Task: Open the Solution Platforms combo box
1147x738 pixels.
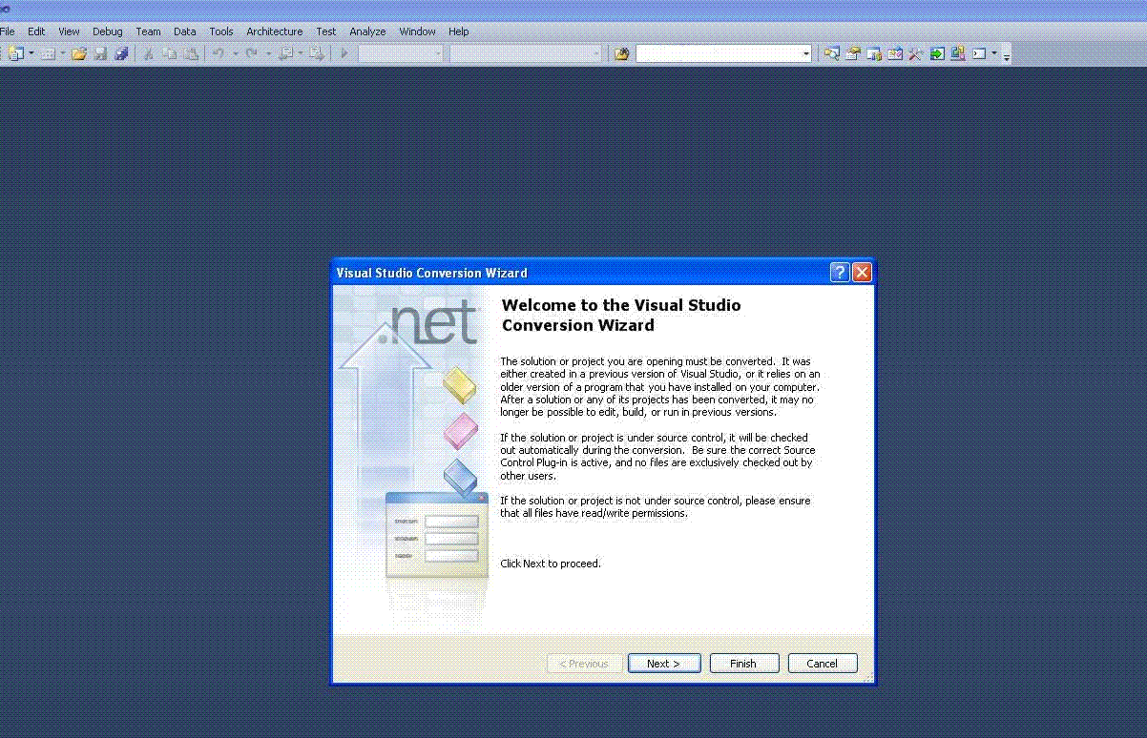Action: (x=527, y=53)
